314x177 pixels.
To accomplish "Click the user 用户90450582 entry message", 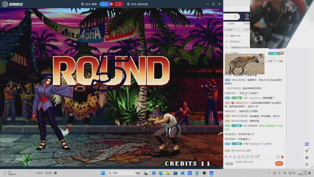I will [x=241, y=151].
